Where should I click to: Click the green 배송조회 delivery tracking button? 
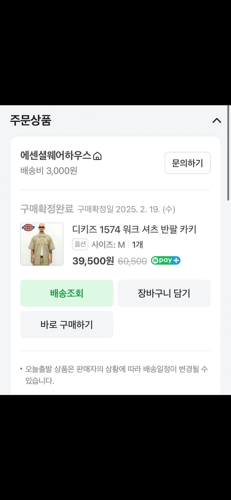click(x=67, y=293)
